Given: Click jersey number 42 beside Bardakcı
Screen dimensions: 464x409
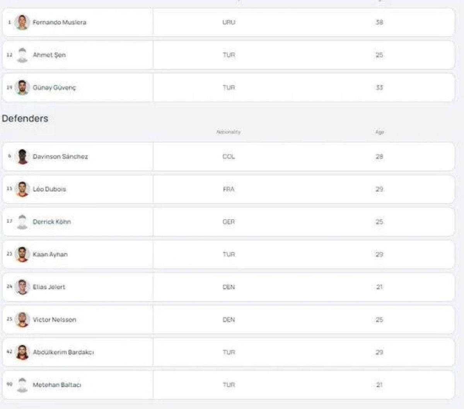Looking at the screenshot, I should click(x=9, y=352).
